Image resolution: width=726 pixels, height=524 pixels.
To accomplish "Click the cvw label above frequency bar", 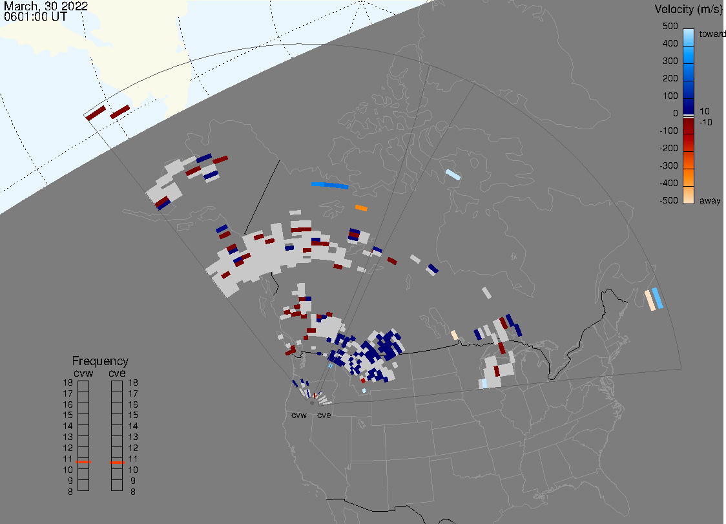I will click(83, 373).
